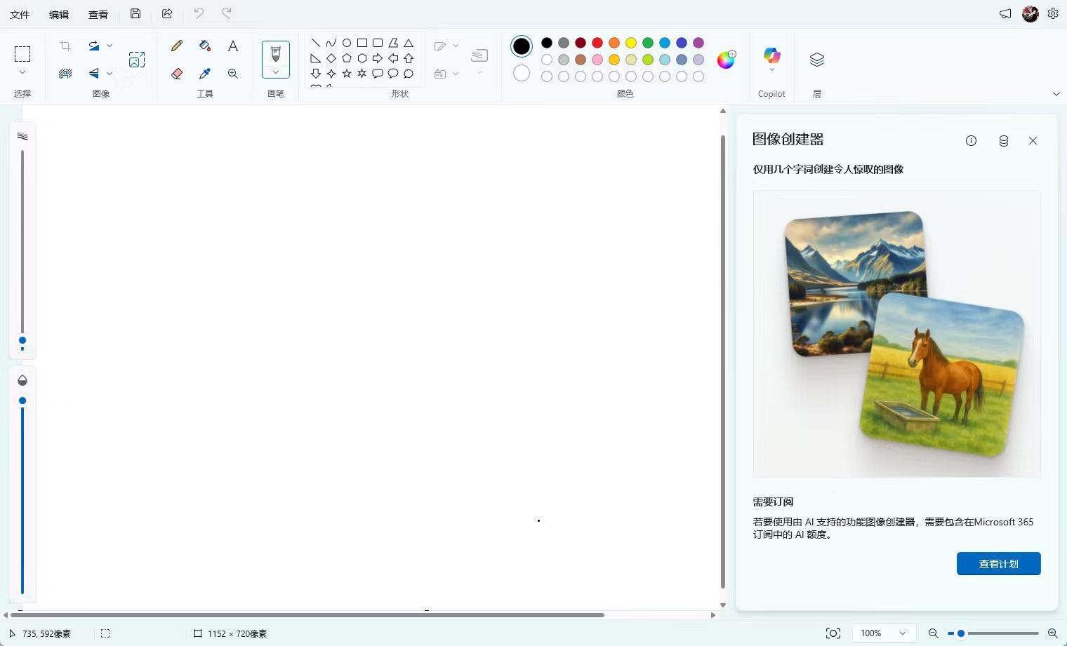Viewport: 1067px width, 646px height.
Task: Click the horizontal canvas scrollbar
Action: tap(307, 615)
